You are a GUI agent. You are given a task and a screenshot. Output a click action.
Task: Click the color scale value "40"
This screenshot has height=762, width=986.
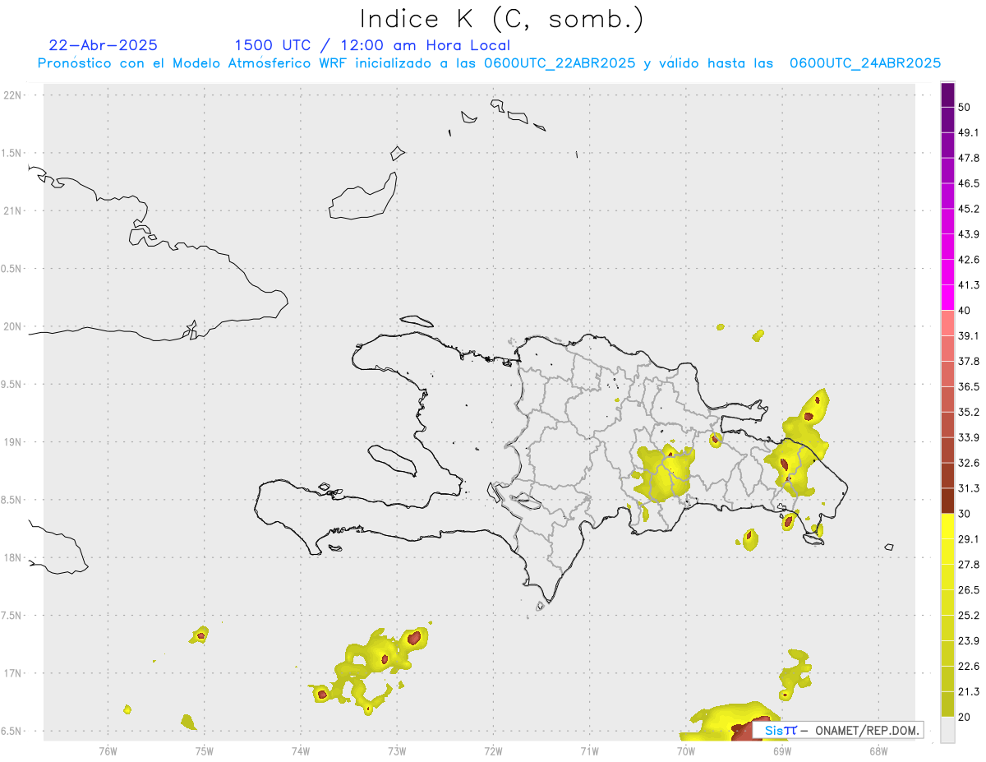[965, 310]
